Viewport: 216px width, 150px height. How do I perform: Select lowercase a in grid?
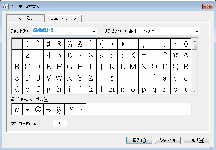(165, 78)
